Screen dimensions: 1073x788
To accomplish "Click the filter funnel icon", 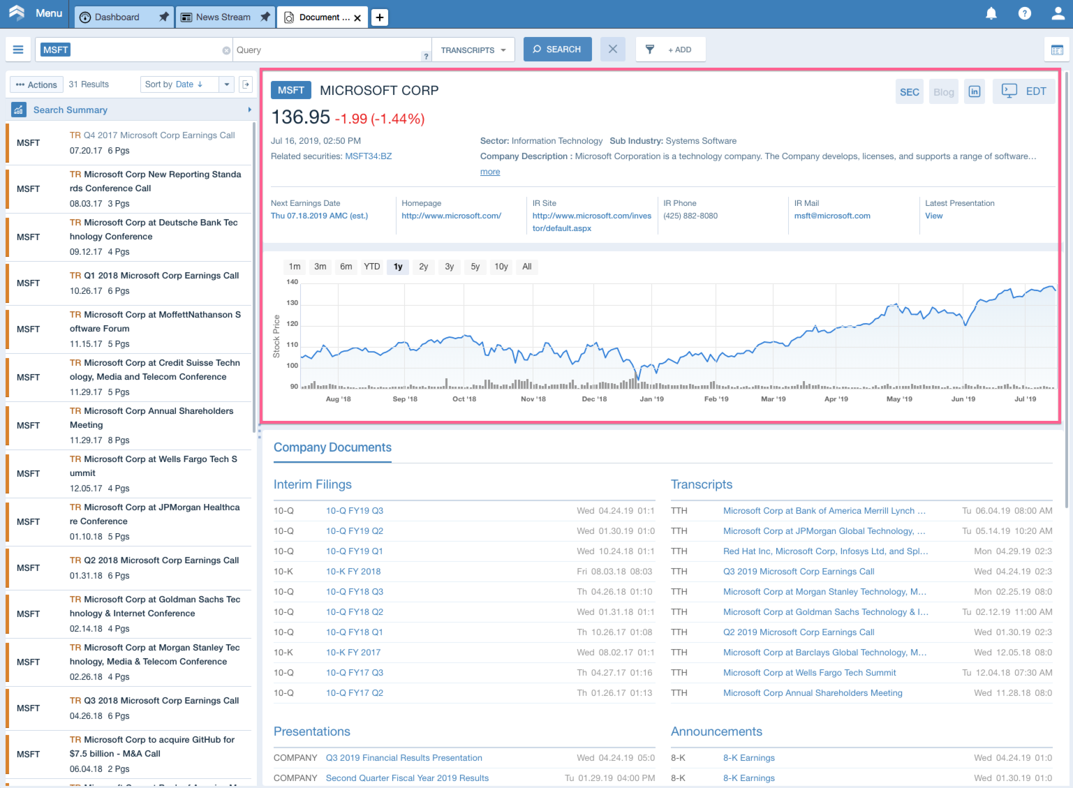I will [x=650, y=50].
